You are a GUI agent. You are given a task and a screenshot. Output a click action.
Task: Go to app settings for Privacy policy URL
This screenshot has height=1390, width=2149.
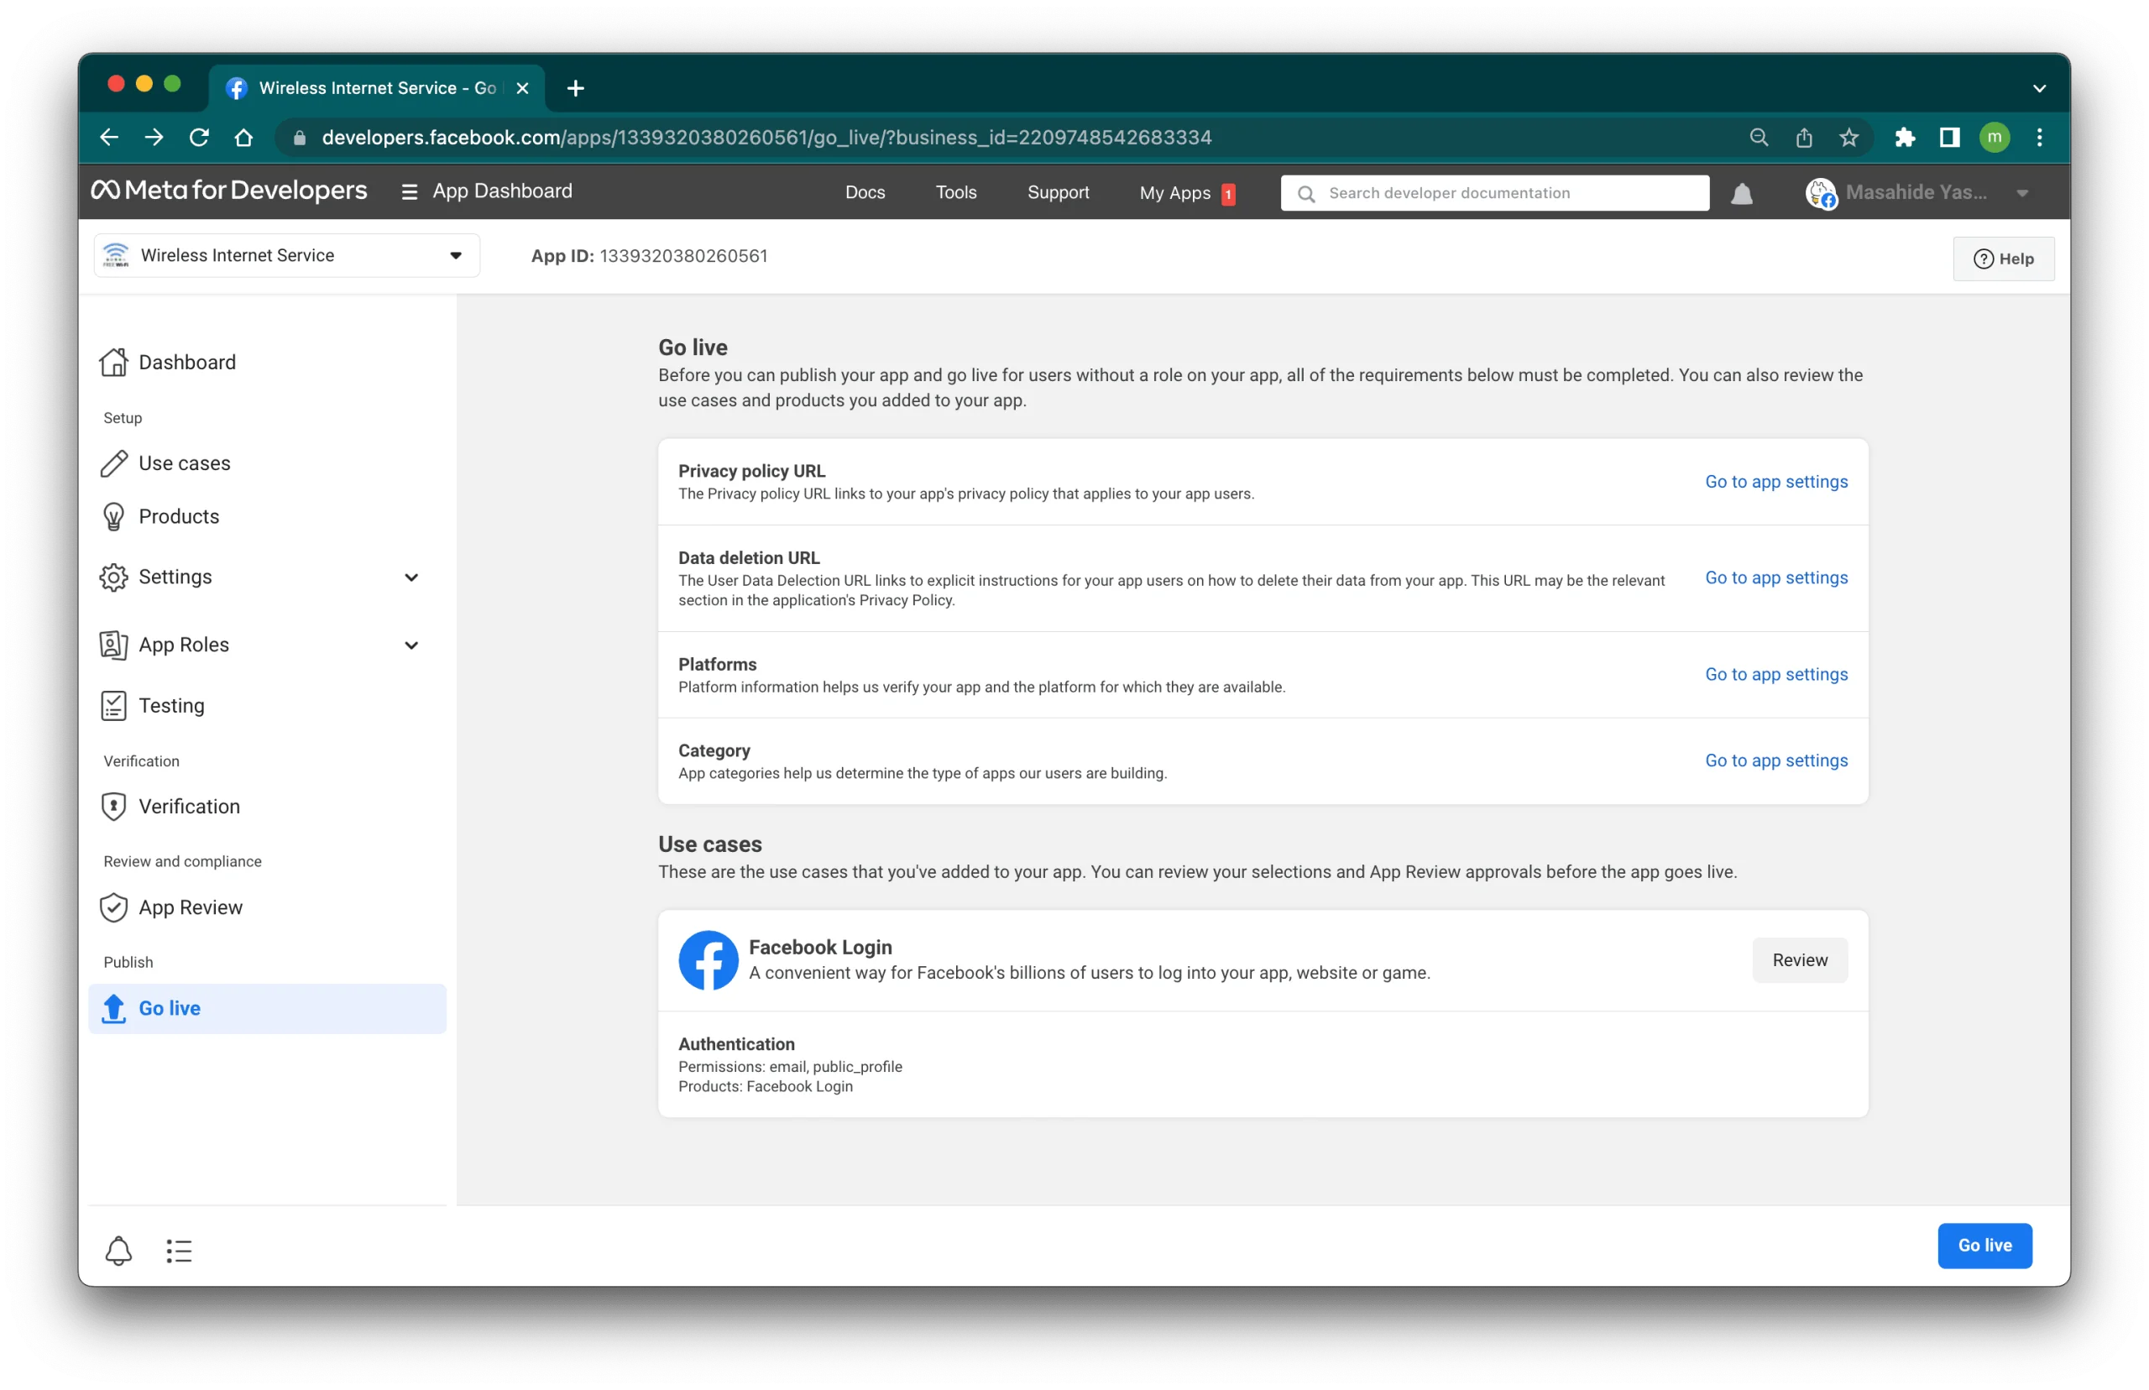click(x=1775, y=481)
